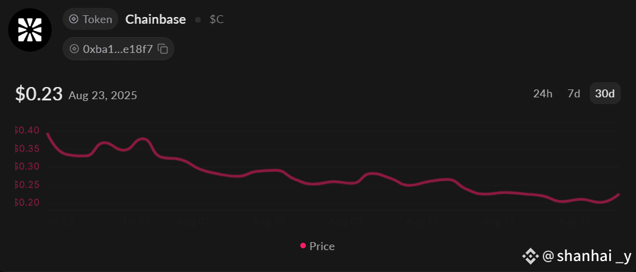Open the Chainbase token name
The image size is (636, 272).
(x=156, y=19)
